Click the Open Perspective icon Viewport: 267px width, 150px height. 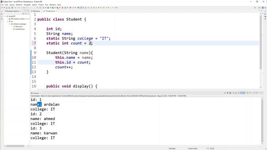tap(259, 7)
